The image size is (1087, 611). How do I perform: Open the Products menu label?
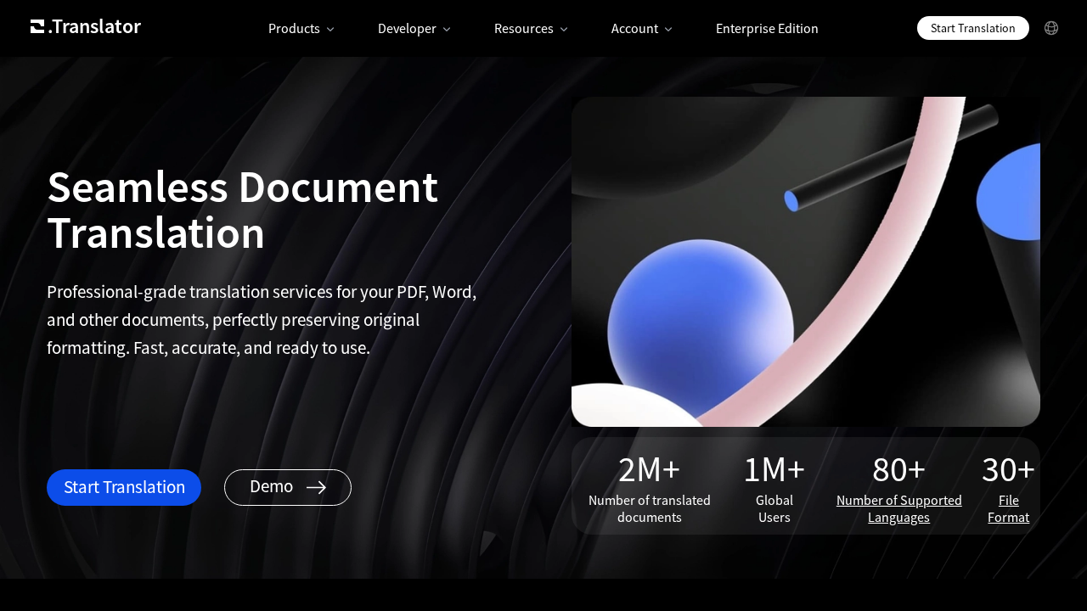294,28
